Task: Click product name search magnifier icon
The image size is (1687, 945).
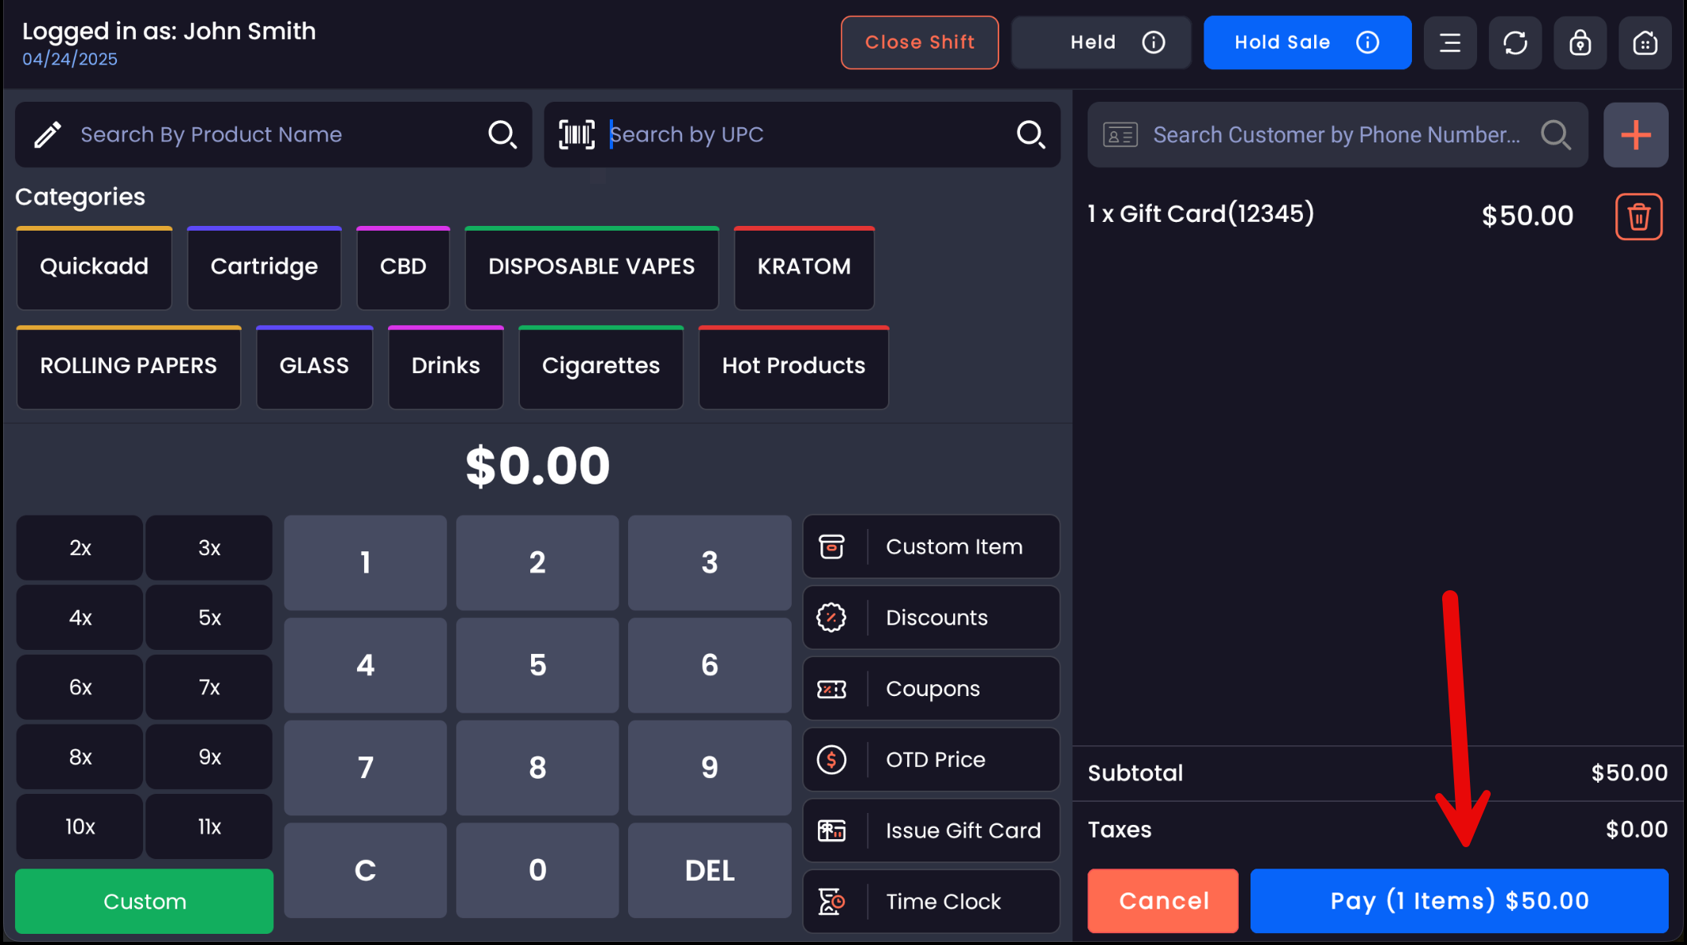Action: point(502,134)
